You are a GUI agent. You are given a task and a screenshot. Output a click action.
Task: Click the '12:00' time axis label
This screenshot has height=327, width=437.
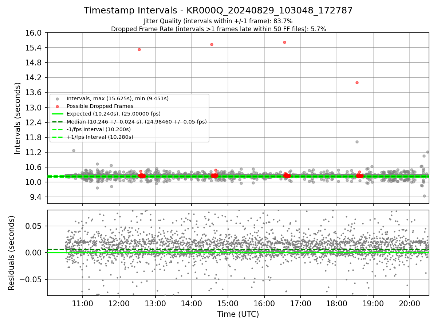pos(119,303)
